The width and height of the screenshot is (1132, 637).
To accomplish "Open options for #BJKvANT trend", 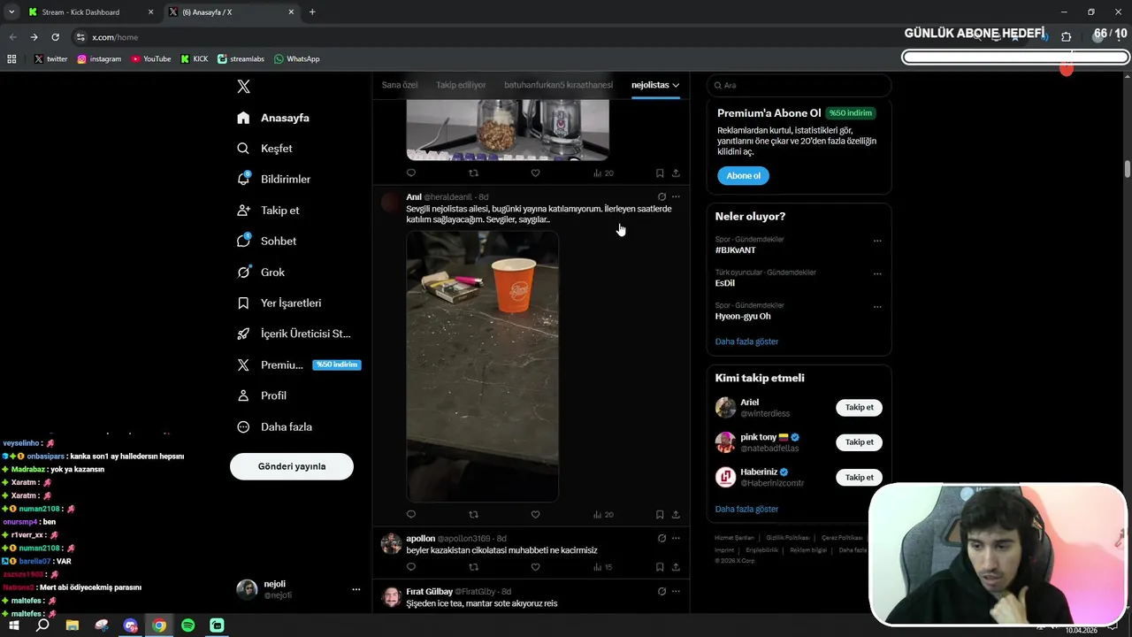I will coord(877,241).
